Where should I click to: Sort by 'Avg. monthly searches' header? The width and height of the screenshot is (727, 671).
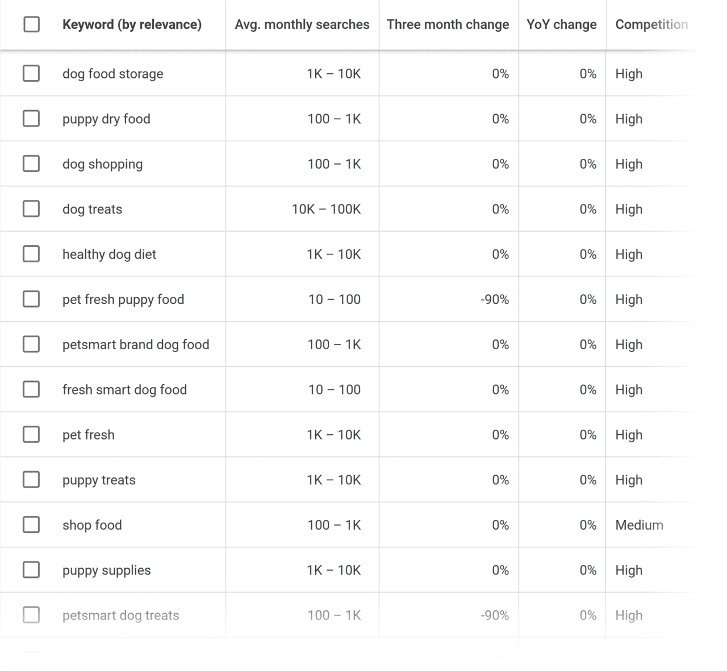pos(302,24)
